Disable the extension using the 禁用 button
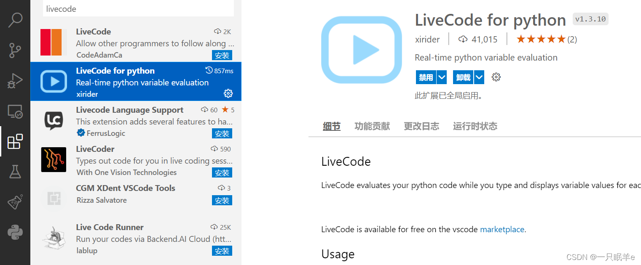 [426, 77]
